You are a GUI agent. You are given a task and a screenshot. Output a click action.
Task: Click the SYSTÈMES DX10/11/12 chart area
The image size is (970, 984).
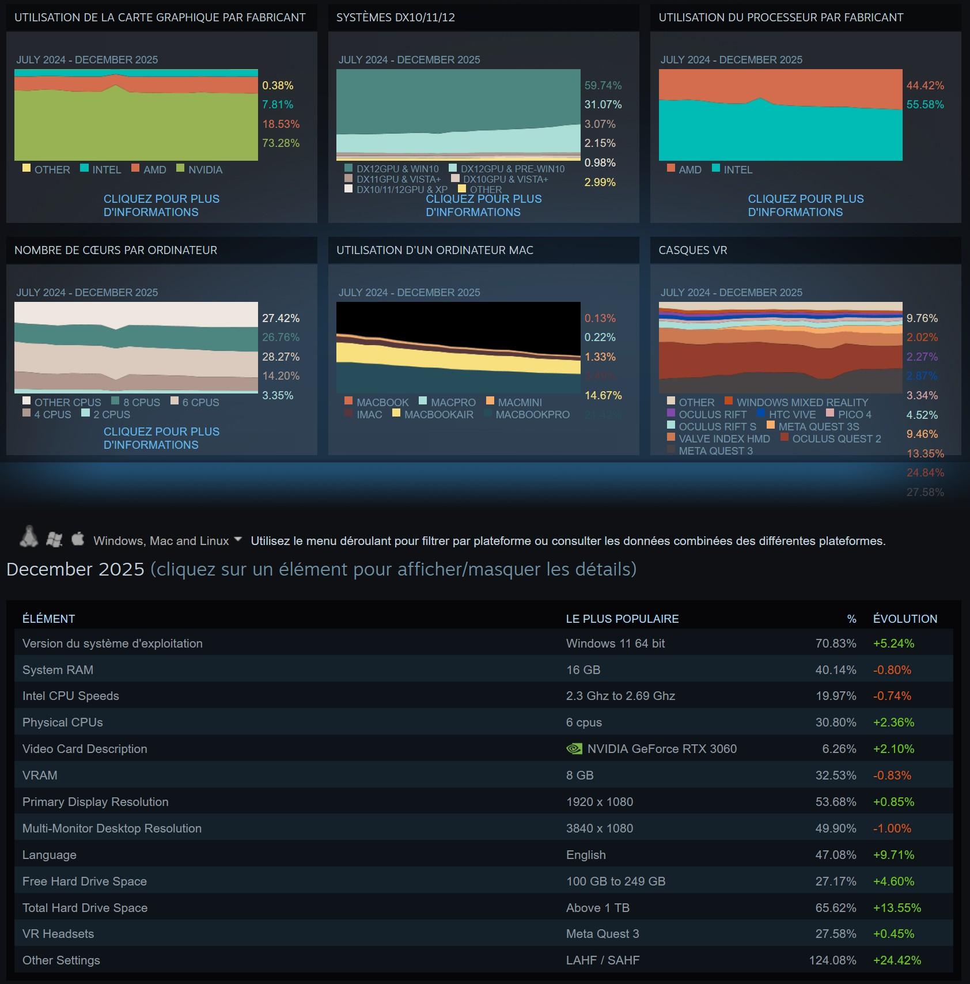pos(458,115)
